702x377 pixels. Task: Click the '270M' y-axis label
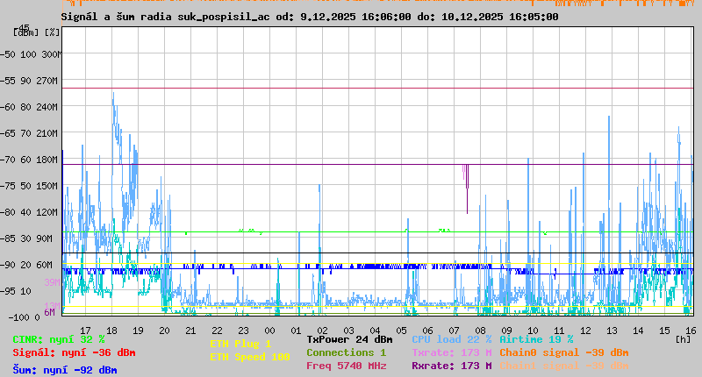tap(47, 81)
